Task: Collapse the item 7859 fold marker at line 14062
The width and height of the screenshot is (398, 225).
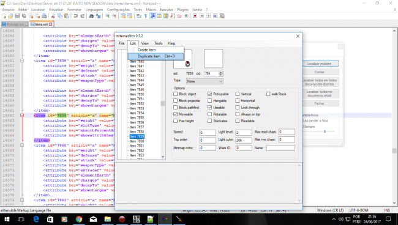Action: click(x=22, y=116)
